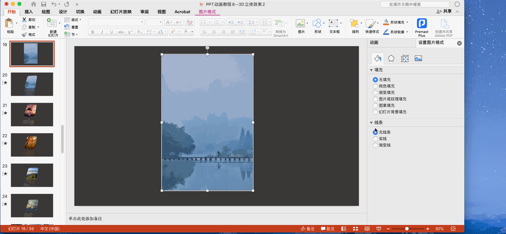Click the Save icon in title bar
506x234 pixels.
pyautogui.click(x=44, y=4)
